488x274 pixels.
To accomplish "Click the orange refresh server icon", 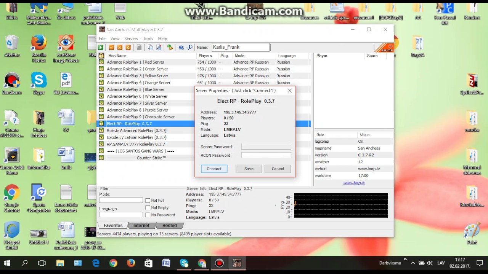I will tap(128, 47).
